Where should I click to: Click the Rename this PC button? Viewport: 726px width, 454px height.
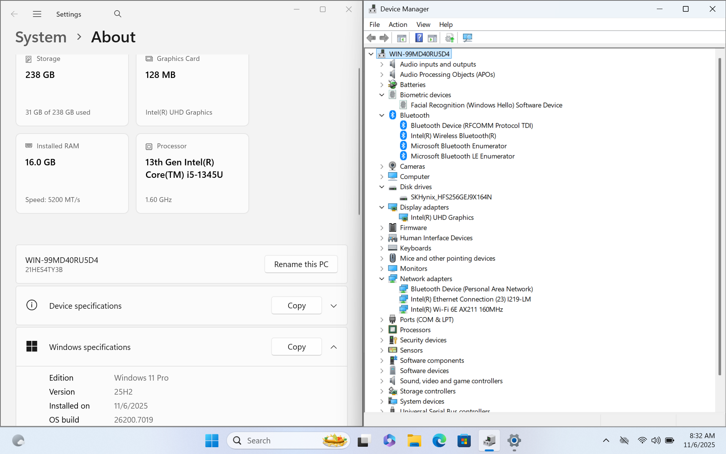point(301,264)
